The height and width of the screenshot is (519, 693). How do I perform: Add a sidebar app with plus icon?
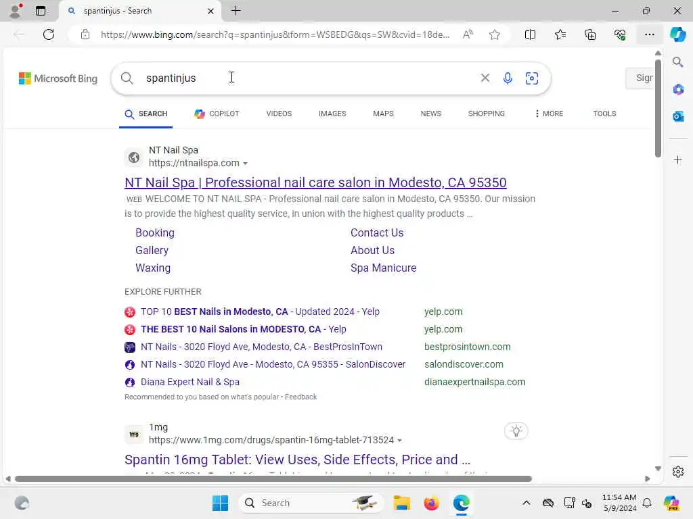[x=678, y=159]
